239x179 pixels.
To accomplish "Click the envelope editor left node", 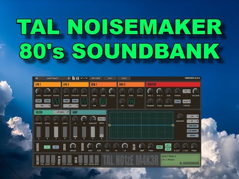I will (110, 125).
